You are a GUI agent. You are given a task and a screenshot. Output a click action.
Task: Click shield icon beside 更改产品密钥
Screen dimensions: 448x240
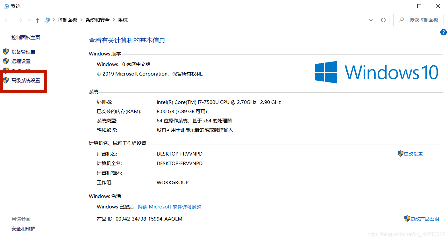point(407,218)
